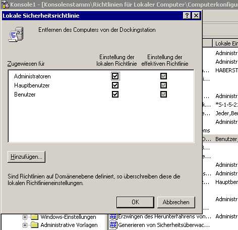Select the Benutzer entry in the list
Image resolution: width=238 pixels, height=230 pixels.
[x=25, y=95]
